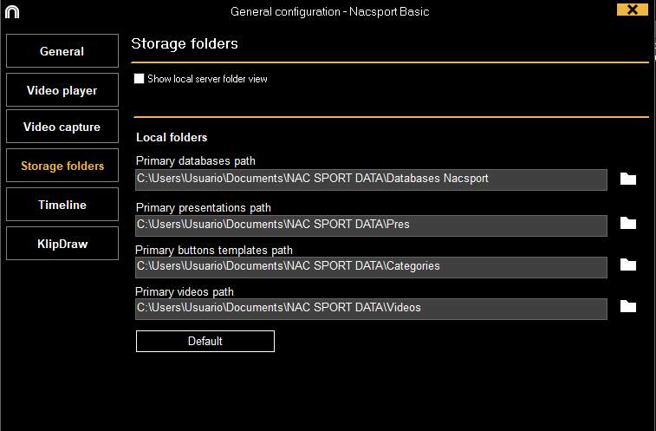Click the 'Storage folders' page heading
The width and height of the screenshot is (656, 431).
click(185, 43)
